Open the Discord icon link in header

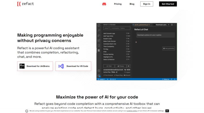(x=104, y=4)
